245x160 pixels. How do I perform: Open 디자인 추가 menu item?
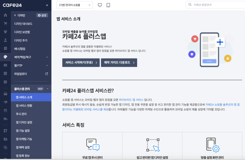pyautogui.click(x=21, y=40)
